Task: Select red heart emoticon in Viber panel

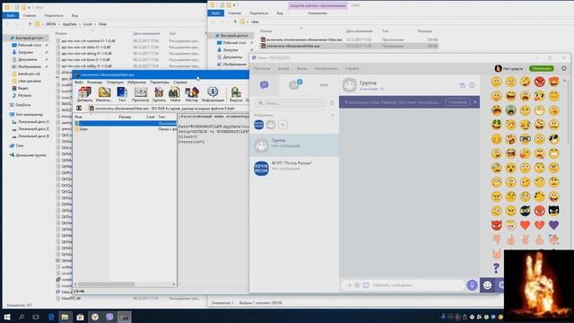Action: (x=525, y=225)
